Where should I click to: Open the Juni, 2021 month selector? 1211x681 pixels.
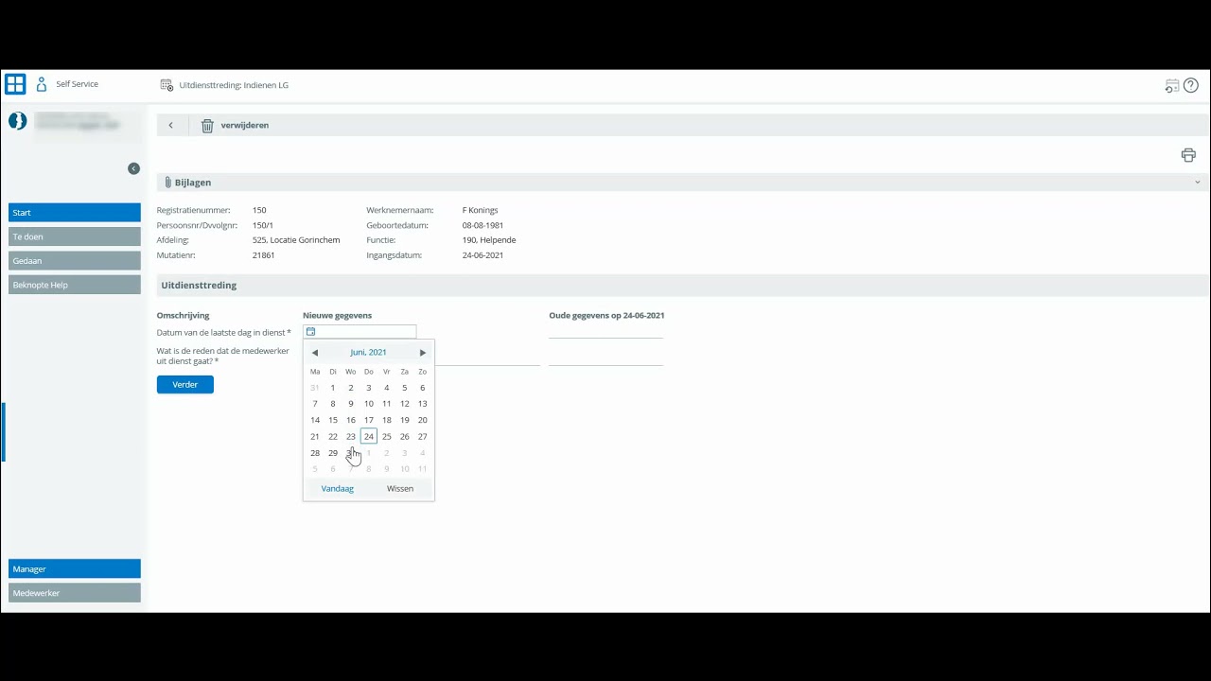click(x=368, y=353)
